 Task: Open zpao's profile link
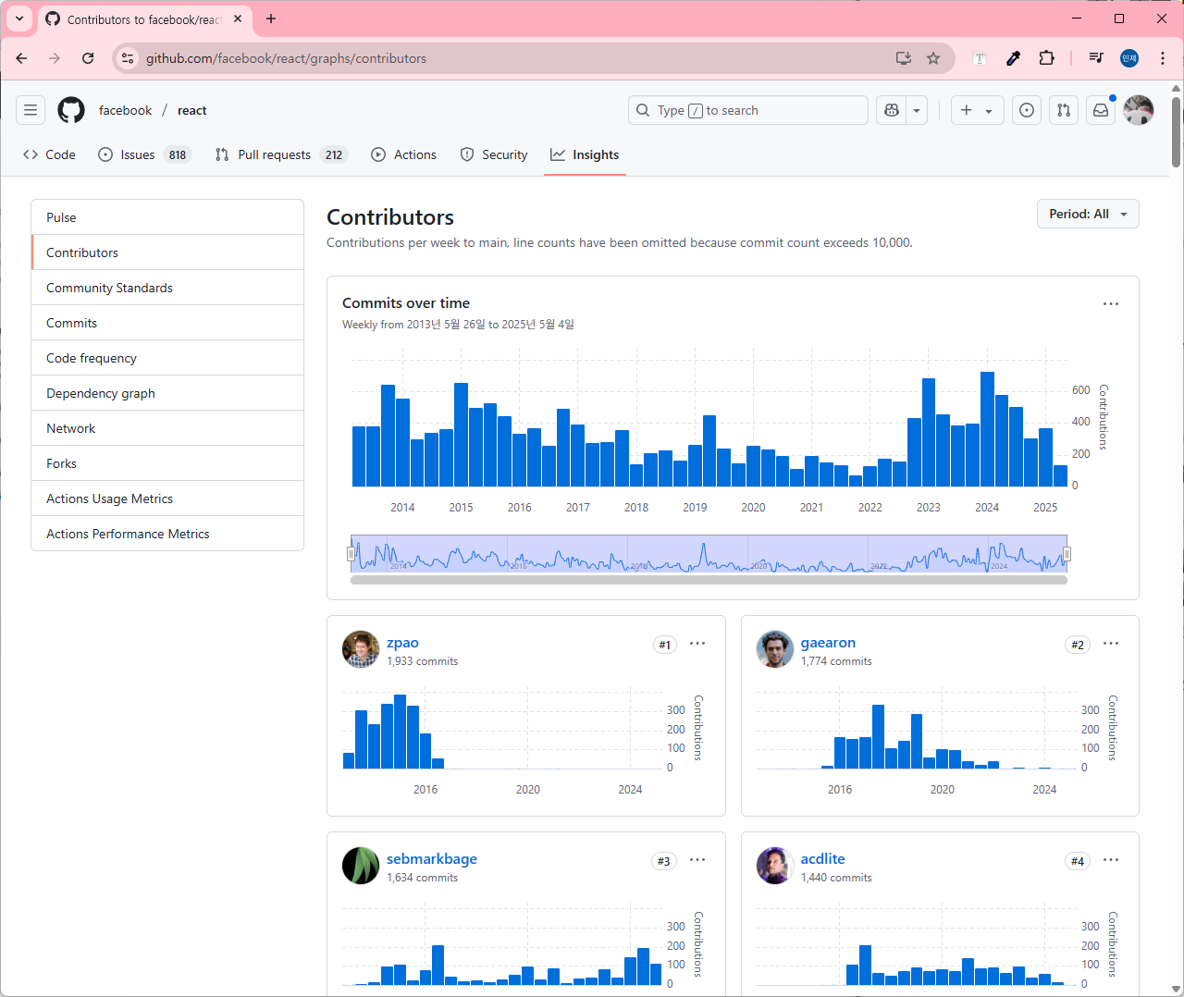(x=402, y=643)
